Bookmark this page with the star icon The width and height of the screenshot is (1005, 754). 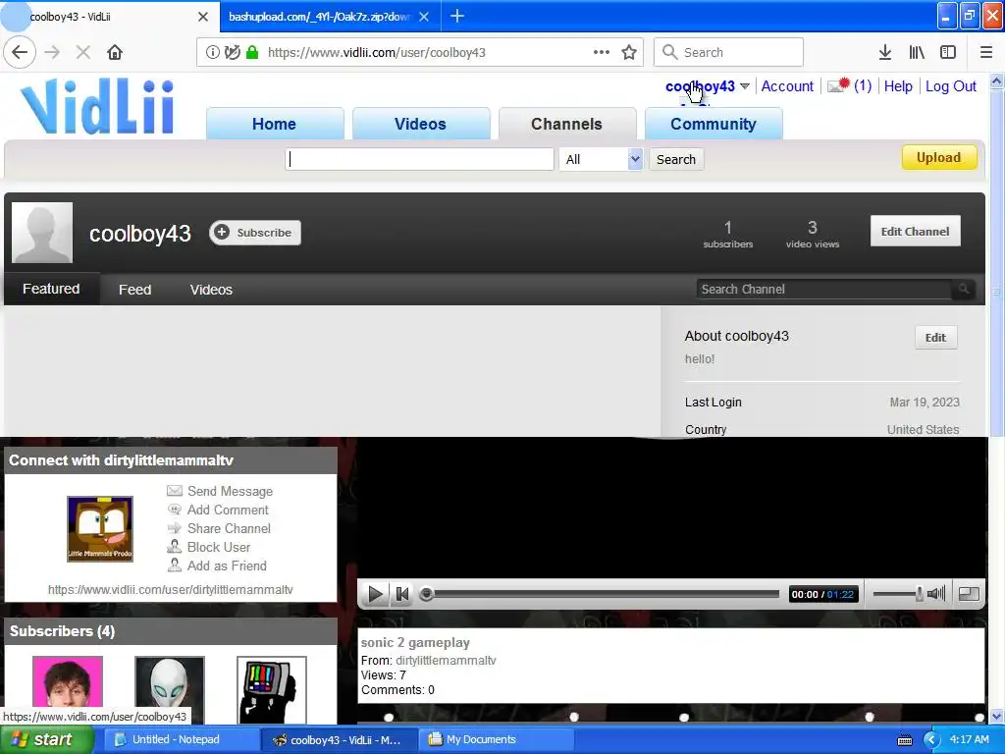(x=629, y=52)
